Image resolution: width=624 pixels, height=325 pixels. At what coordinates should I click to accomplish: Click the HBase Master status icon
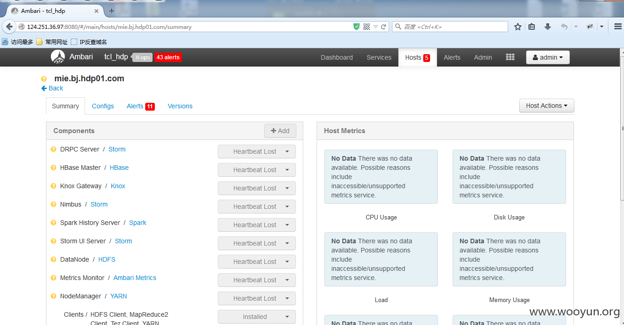[x=53, y=168]
